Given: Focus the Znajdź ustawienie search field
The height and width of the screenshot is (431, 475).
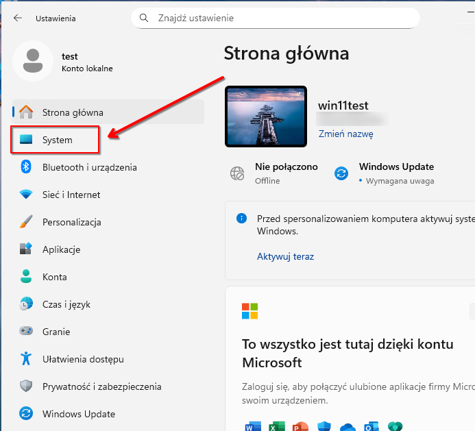Looking at the screenshot, I should tap(281, 18).
